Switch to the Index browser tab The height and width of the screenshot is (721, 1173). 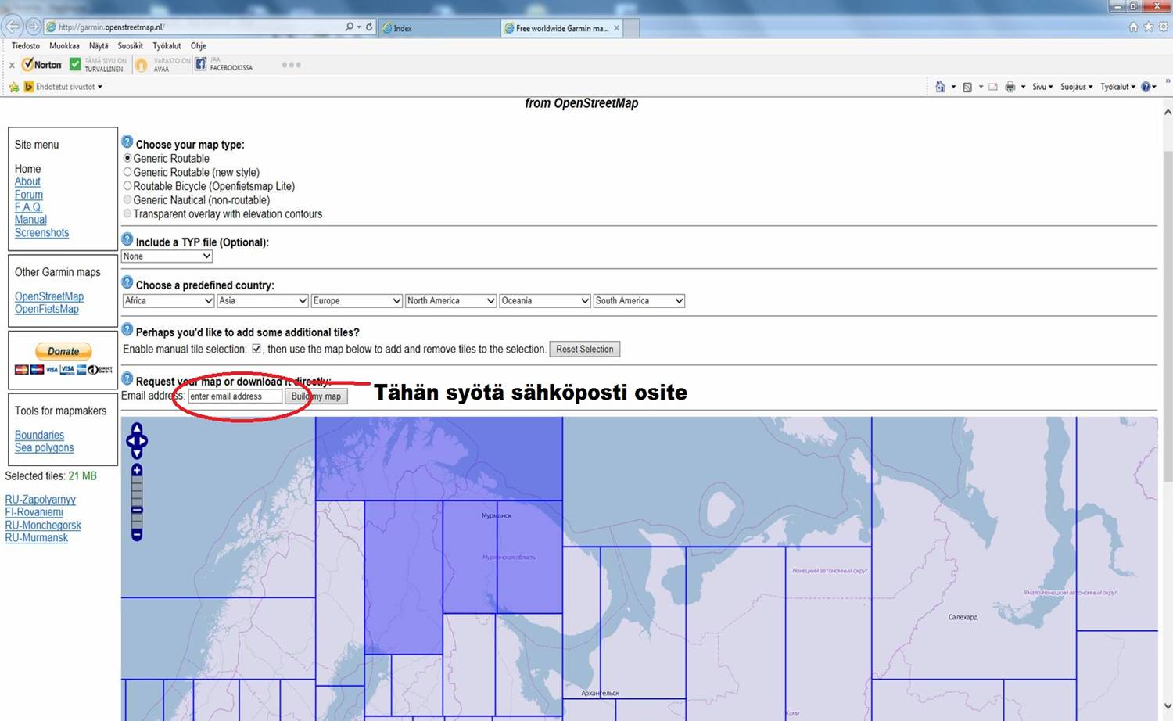click(x=439, y=28)
